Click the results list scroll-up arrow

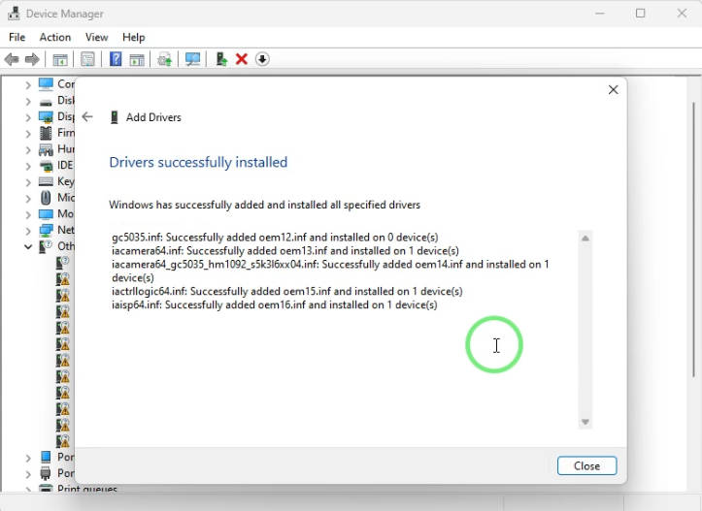pyautogui.click(x=585, y=239)
